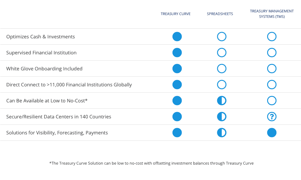
Task: Click the half-filled Spreadsheets circle for Data Centers row
Action: [221, 117]
